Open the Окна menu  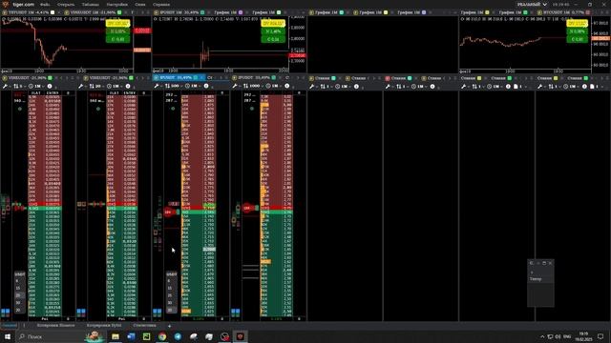[x=140, y=4]
